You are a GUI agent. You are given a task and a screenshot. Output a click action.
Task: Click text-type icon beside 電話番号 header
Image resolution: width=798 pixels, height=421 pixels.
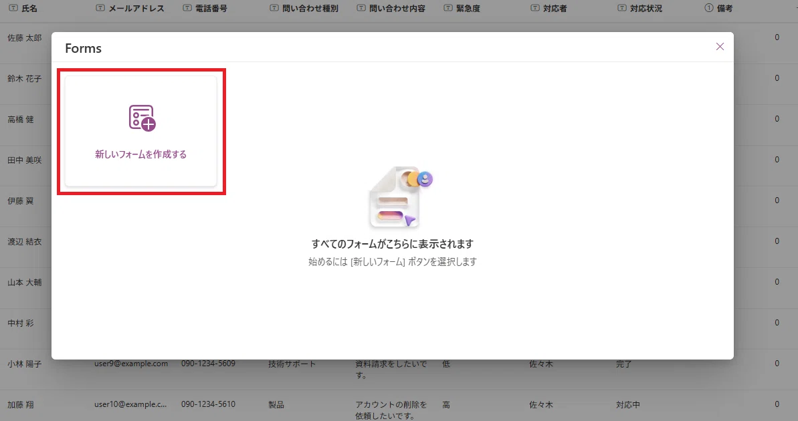187,8
